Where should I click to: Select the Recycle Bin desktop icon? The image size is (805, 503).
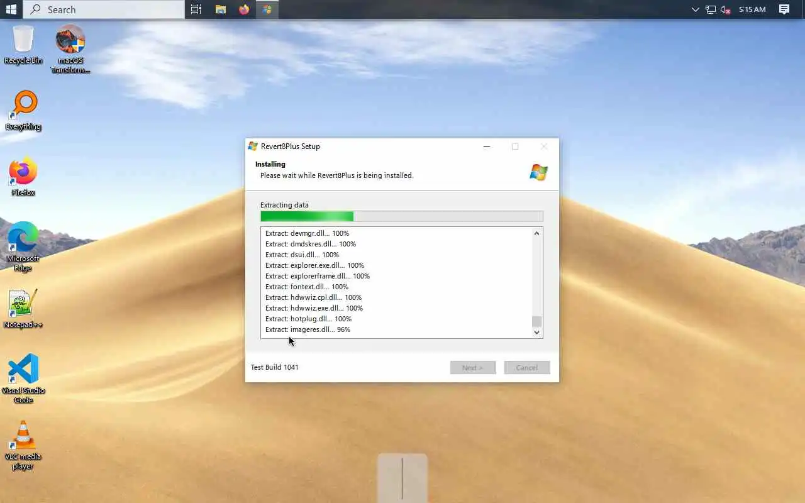23,45
